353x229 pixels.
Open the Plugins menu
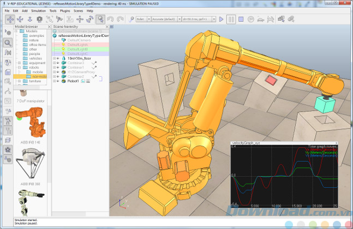click(66, 10)
